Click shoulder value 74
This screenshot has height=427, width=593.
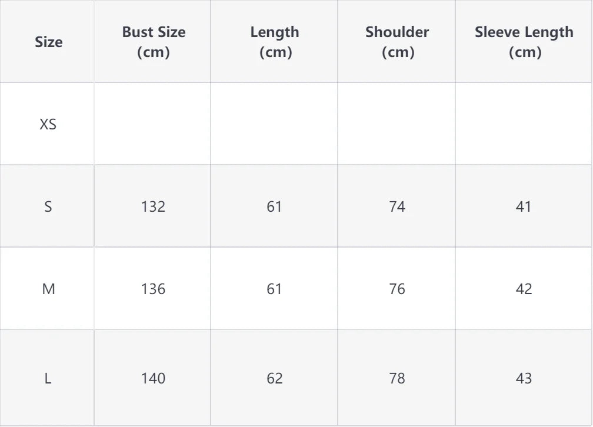[397, 206]
